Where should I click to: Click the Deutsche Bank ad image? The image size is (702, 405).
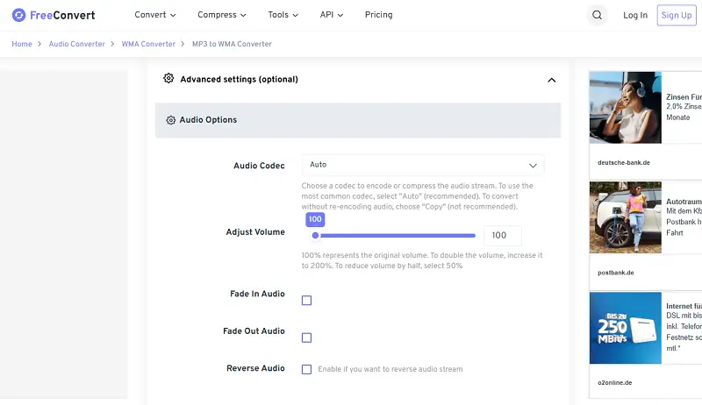[625, 107]
